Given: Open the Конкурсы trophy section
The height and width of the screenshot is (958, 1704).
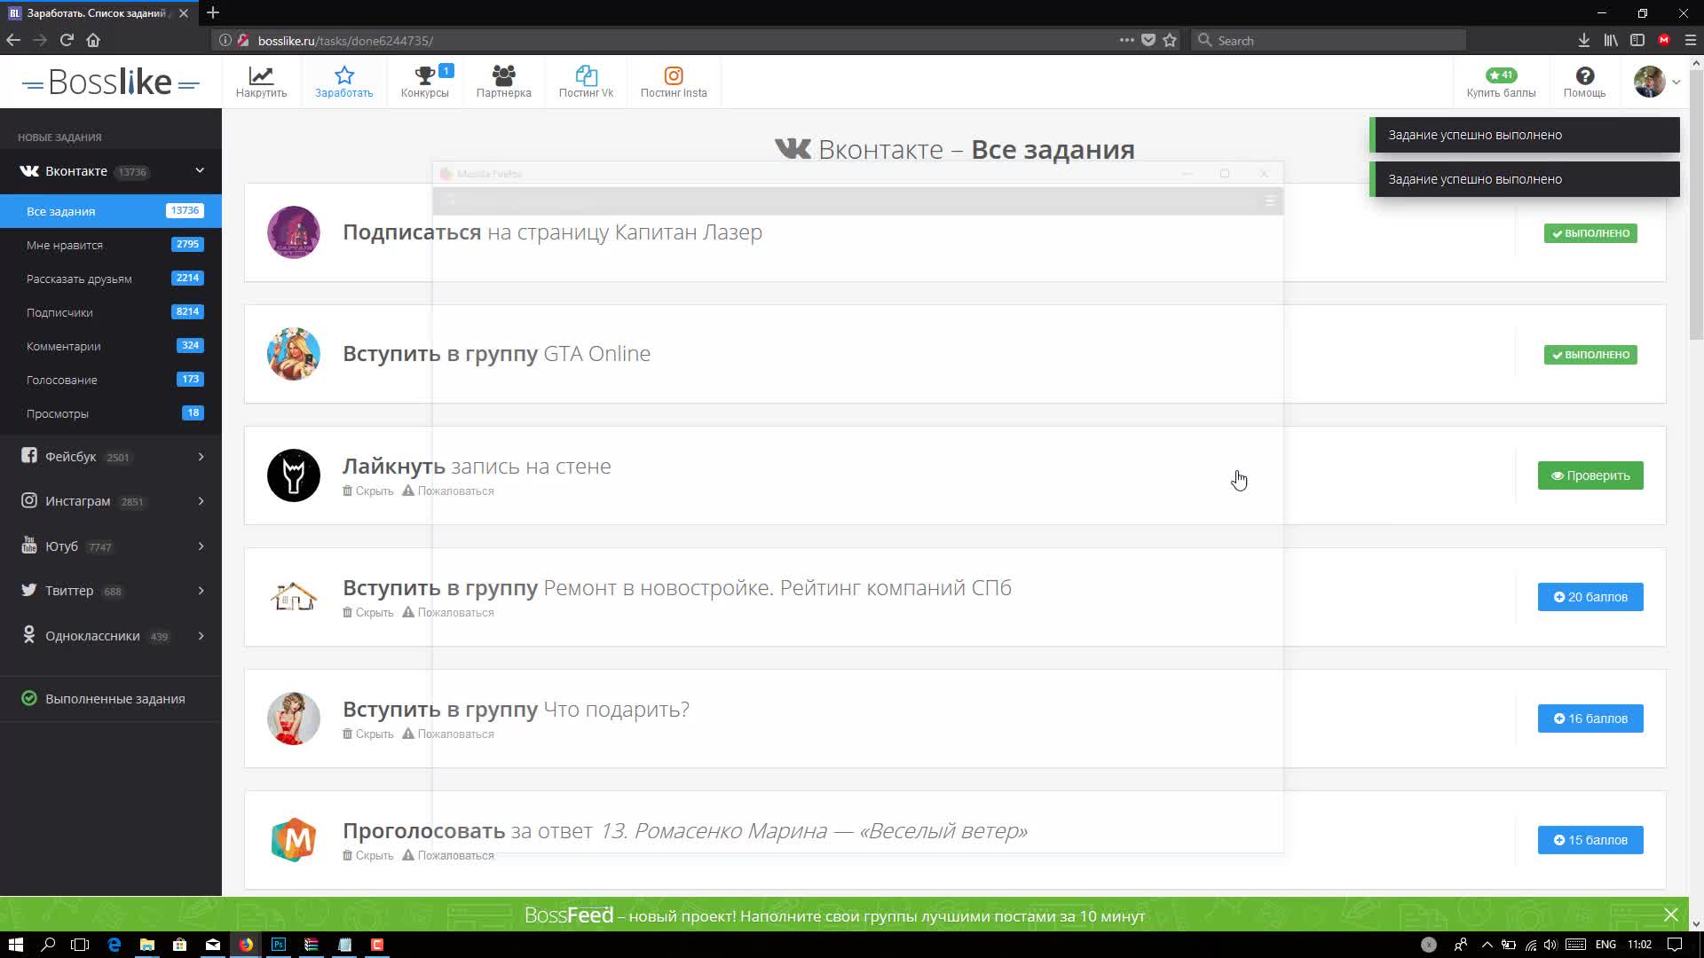Looking at the screenshot, I should click(424, 82).
